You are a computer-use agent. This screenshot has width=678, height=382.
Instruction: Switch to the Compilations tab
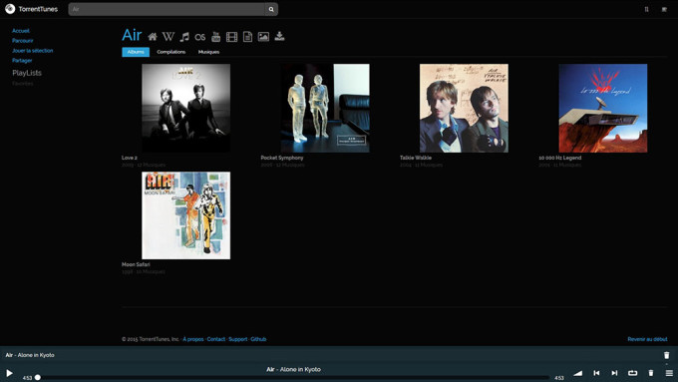tap(171, 52)
